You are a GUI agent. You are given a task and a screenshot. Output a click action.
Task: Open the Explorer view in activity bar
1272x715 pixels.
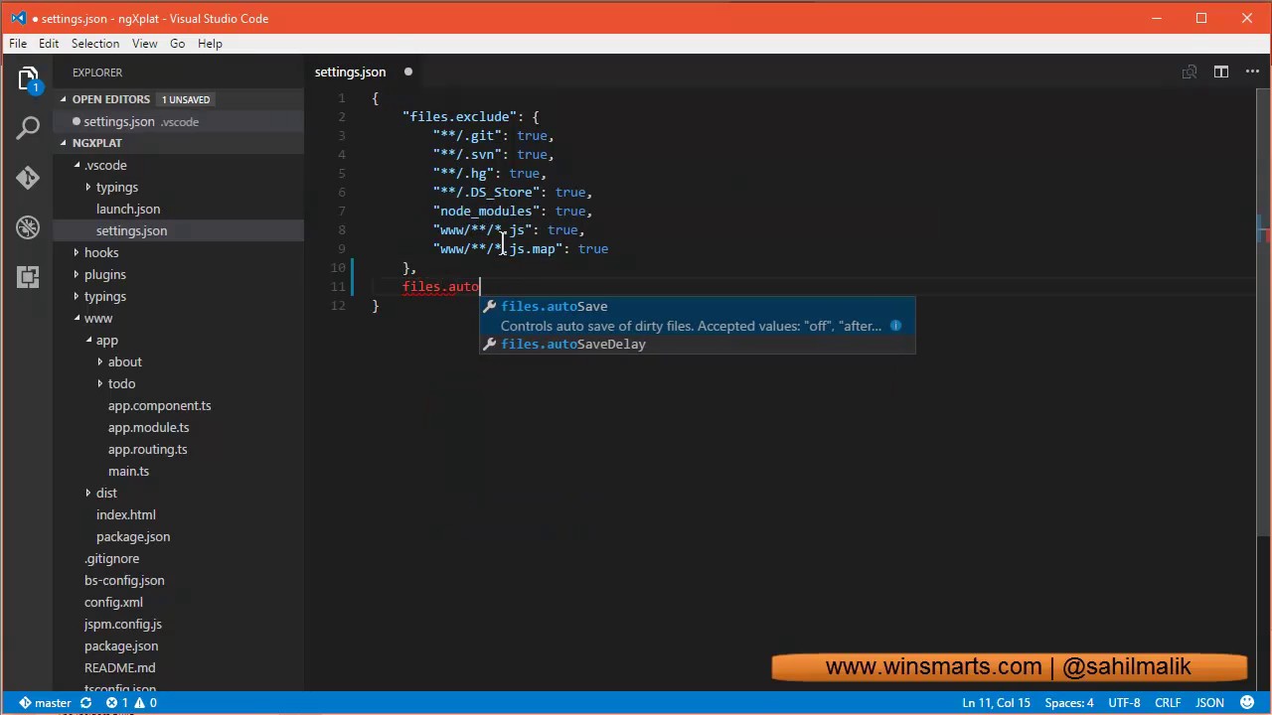(x=28, y=79)
